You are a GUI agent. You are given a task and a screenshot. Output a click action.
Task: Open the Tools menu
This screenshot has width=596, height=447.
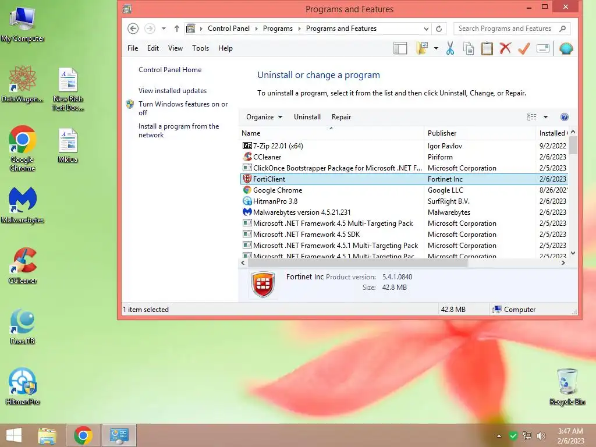pos(200,48)
